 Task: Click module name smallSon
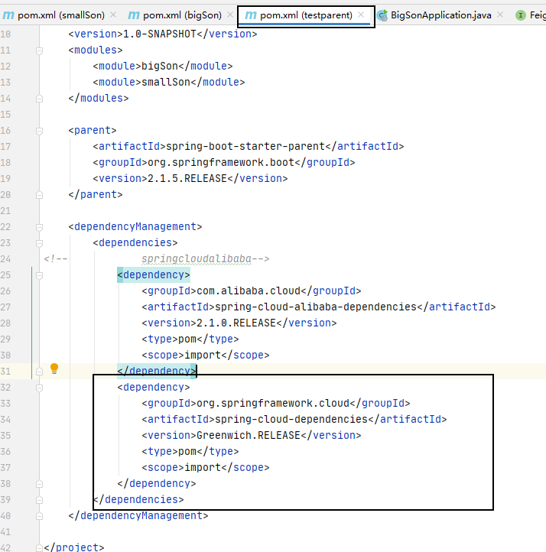coord(166,82)
